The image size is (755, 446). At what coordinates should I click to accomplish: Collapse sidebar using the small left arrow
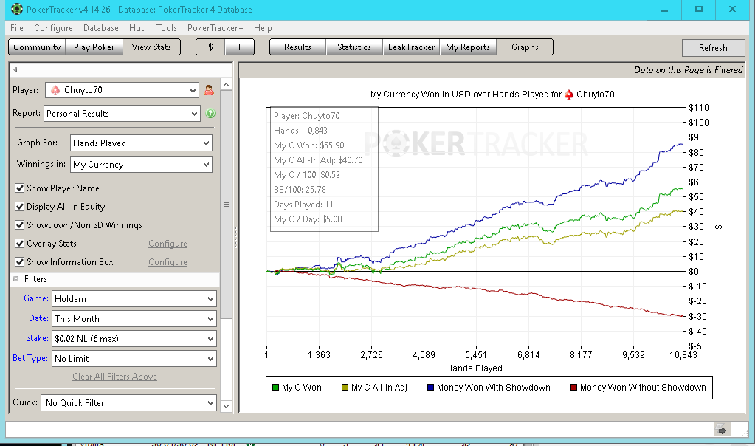pyautogui.click(x=15, y=70)
